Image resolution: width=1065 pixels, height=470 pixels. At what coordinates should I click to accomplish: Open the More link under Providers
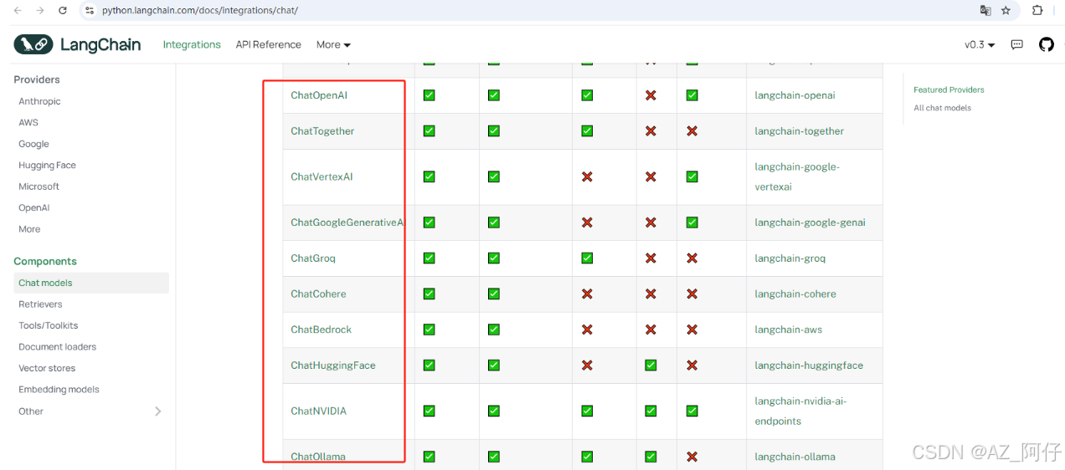pyautogui.click(x=29, y=229)
